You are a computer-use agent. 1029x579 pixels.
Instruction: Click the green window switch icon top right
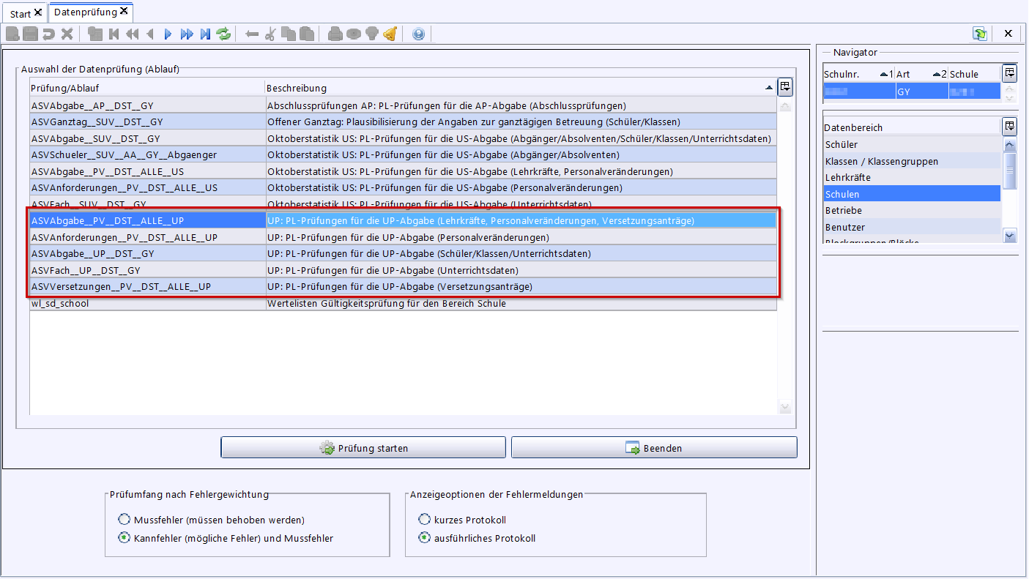[979, 34]
